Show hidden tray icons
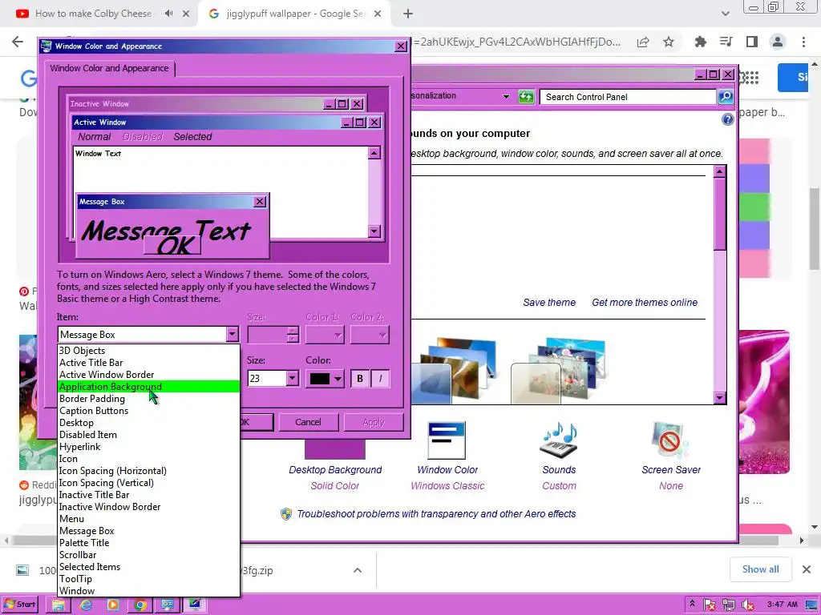Screen dimensions: 821x615 pyautogui.click(x=692, y=605)
